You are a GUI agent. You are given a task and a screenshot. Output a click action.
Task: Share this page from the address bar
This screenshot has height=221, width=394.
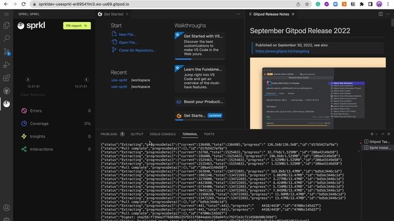pos(298,4)
